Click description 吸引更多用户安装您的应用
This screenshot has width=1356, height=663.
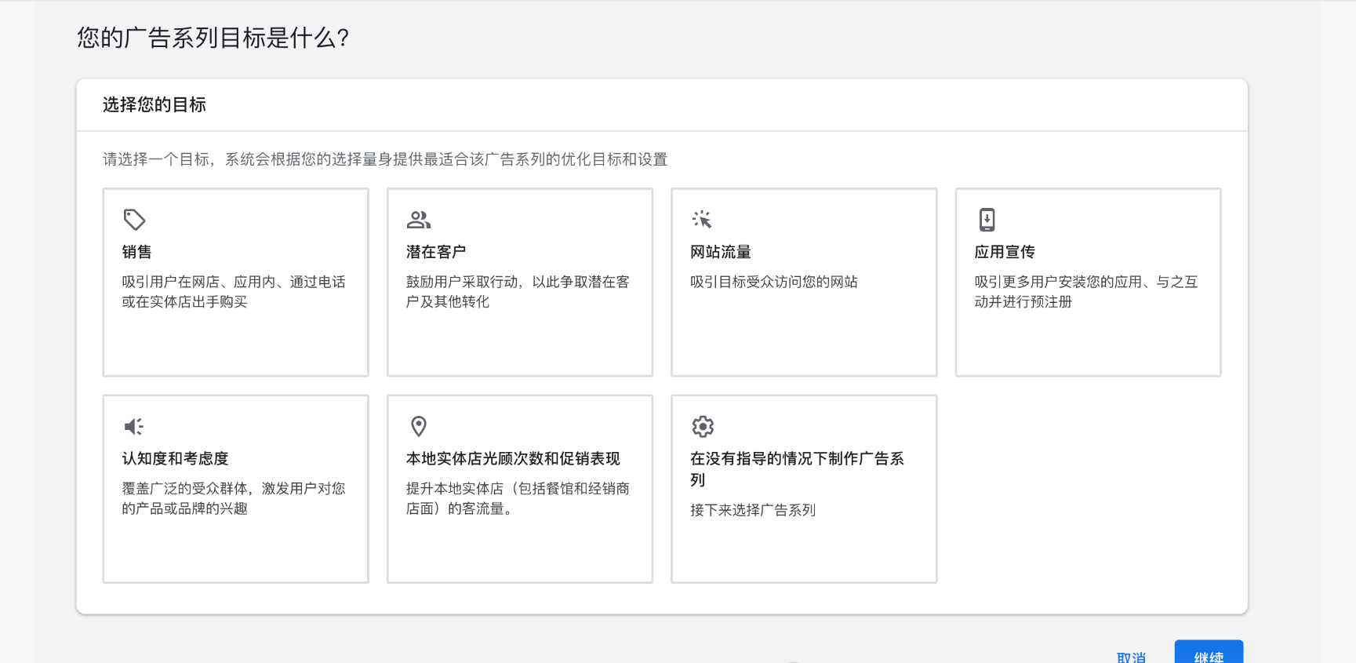click(1086, 292)
